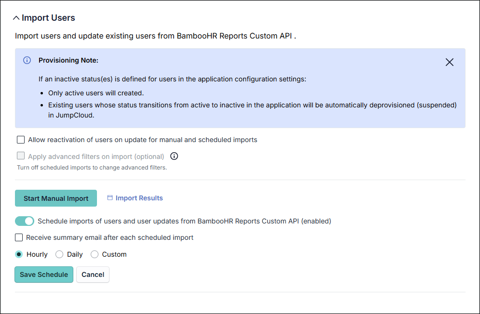Screen dimensions: 480x314
Task: Select the Daily schedule option
Action: point(59,254)
